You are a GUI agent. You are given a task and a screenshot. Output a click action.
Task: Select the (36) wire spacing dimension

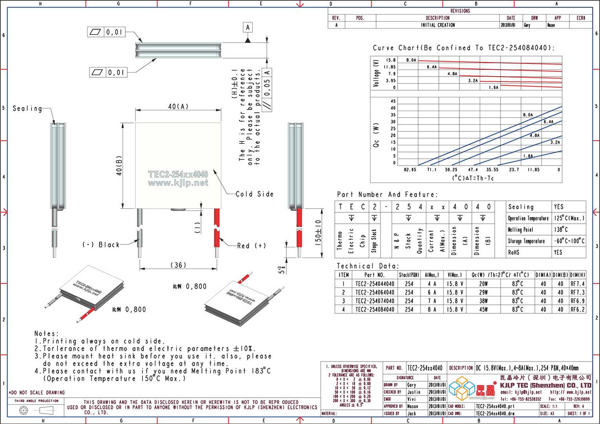178,265
